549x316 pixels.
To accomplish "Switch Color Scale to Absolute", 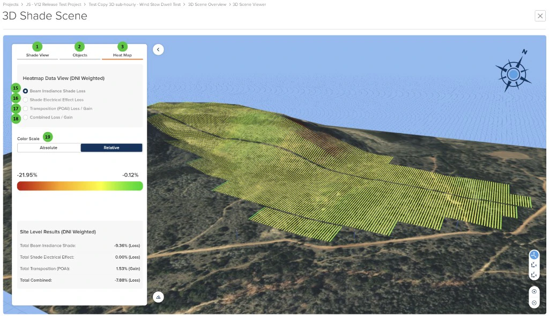I will click(48, 148).
